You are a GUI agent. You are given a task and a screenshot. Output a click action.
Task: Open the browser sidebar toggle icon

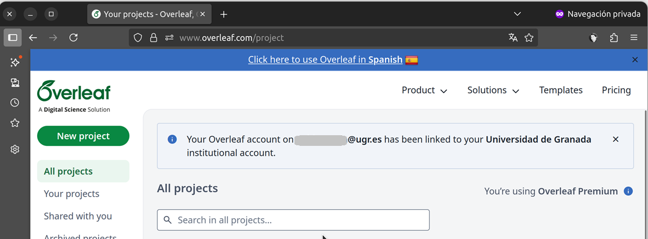(x=12, y=38)
